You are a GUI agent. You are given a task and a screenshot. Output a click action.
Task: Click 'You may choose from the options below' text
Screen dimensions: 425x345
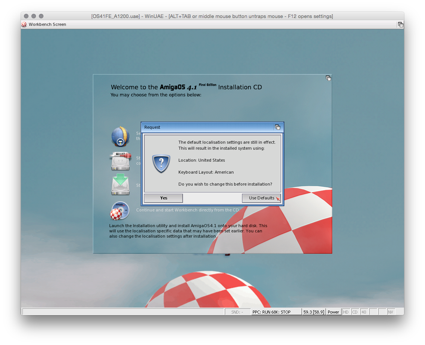[x=156, y=95]
